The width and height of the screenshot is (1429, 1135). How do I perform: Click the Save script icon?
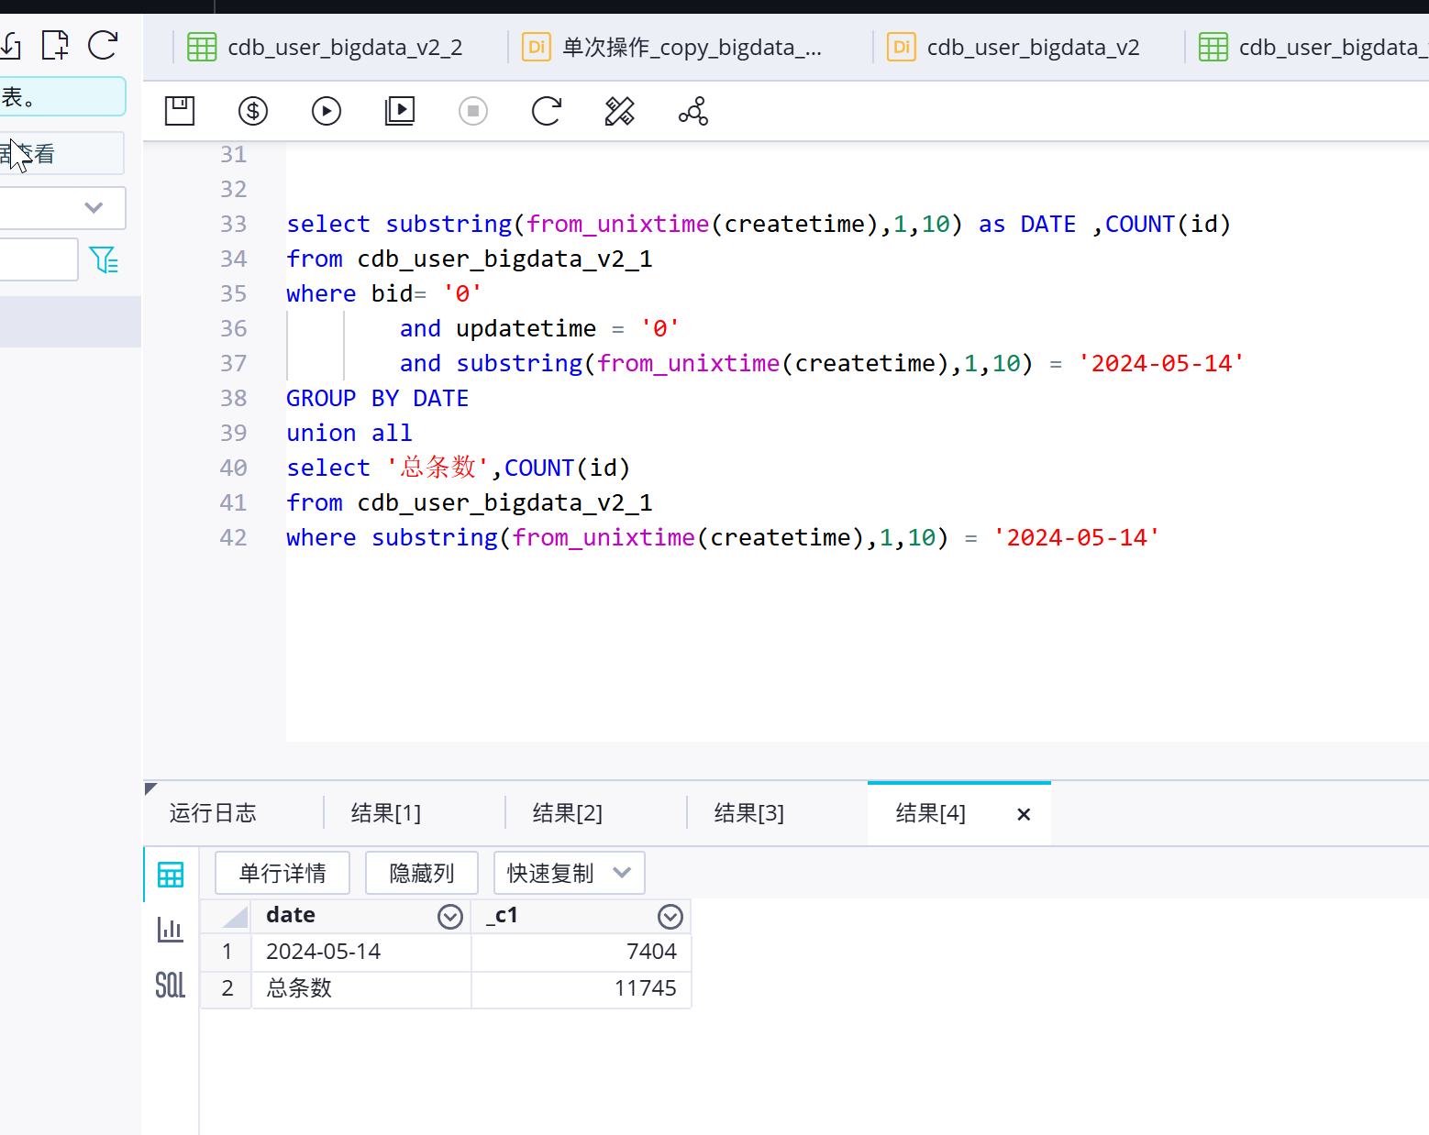tap(180, 111)
